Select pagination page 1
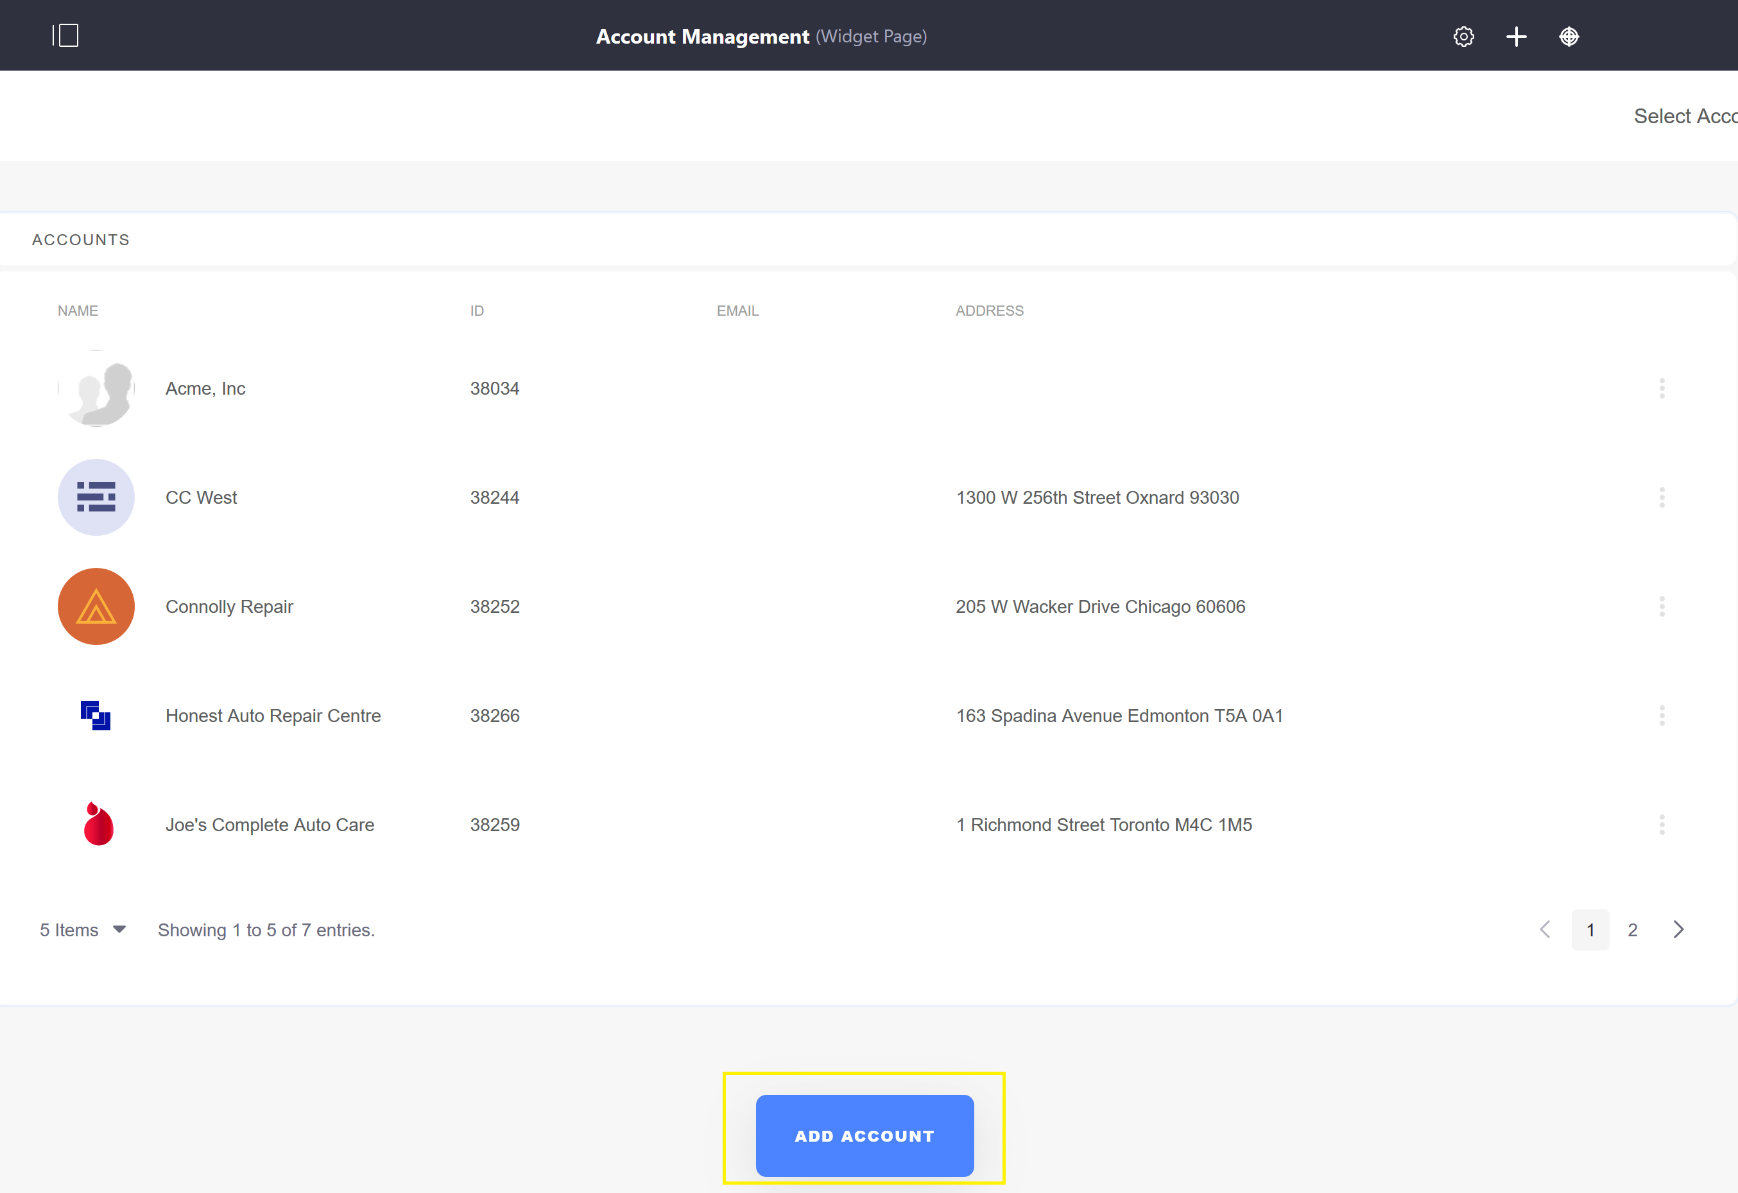This screenshot has width=1738, height=1193. (1590, 930)
